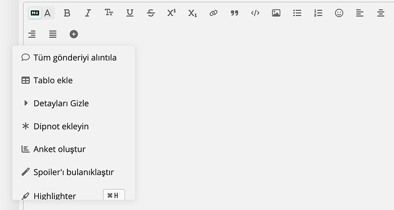Align text to the right

[32, 34]
